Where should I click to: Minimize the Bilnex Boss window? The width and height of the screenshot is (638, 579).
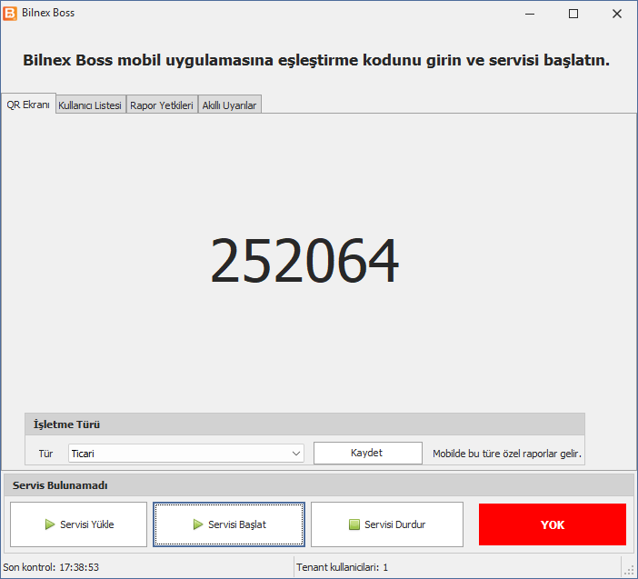pos(530,14)
